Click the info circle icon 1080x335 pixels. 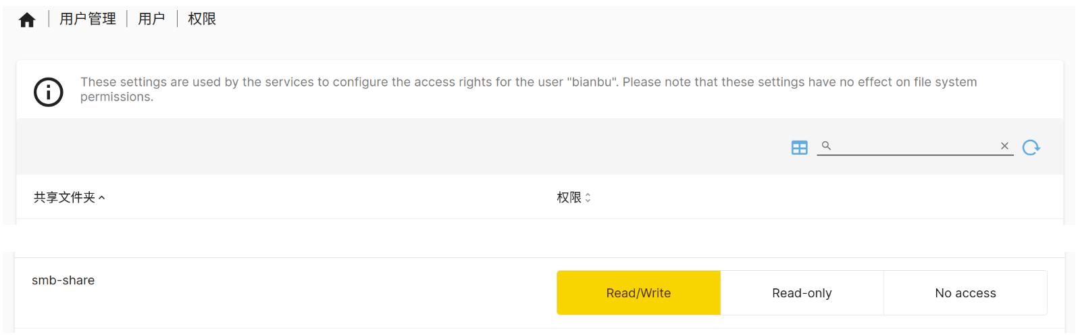[x=49, y=92]
